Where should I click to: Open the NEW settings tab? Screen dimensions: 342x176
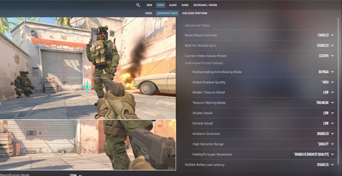click(x=149, y=5)
